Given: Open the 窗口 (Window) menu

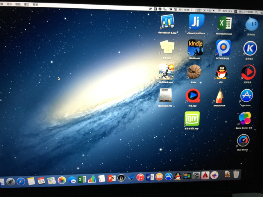Looking at the screenshot, I should (x=27, y=5).
